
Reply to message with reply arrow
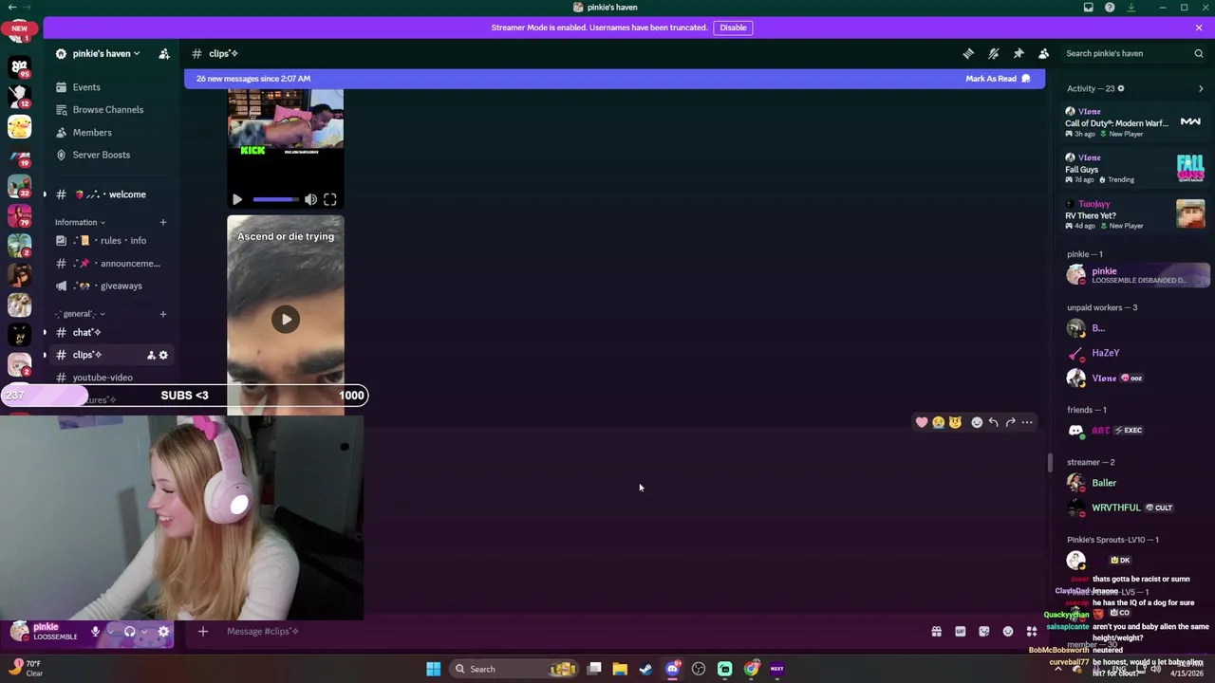coord(993,422)
